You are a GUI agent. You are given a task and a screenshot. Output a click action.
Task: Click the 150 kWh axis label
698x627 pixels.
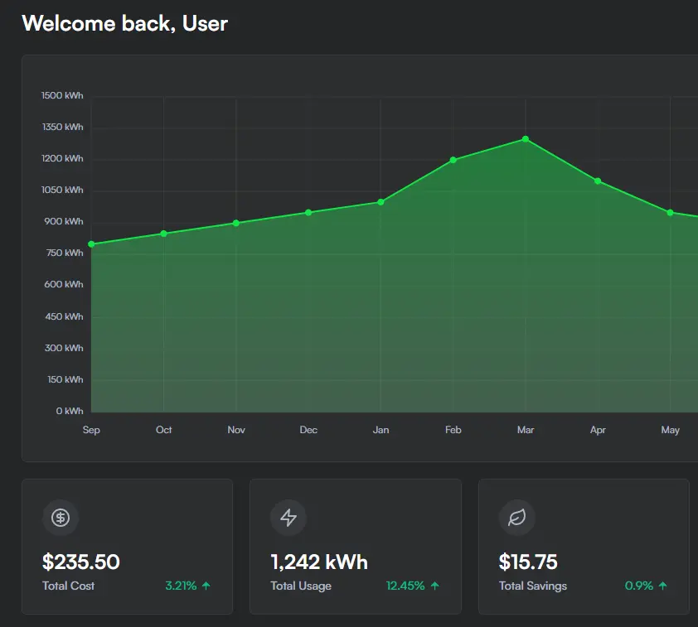(x=65, y=379)
